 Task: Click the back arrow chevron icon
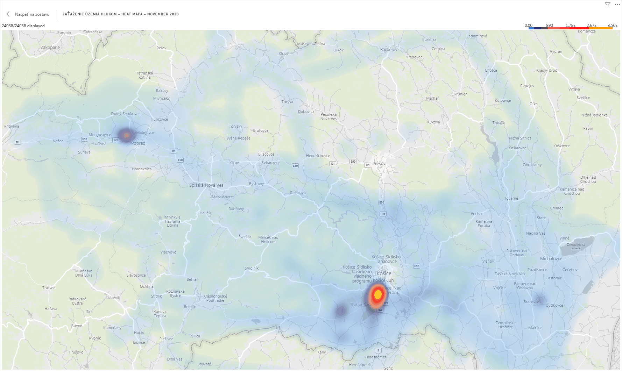click(x=8, y=14)
